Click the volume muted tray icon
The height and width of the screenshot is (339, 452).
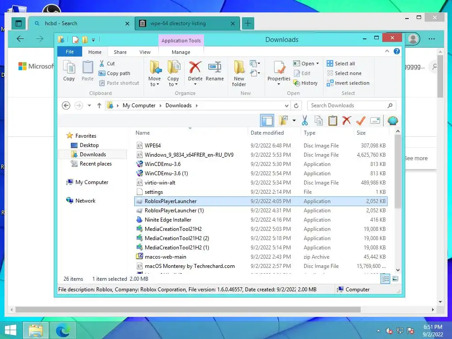[x=389, y=331]
